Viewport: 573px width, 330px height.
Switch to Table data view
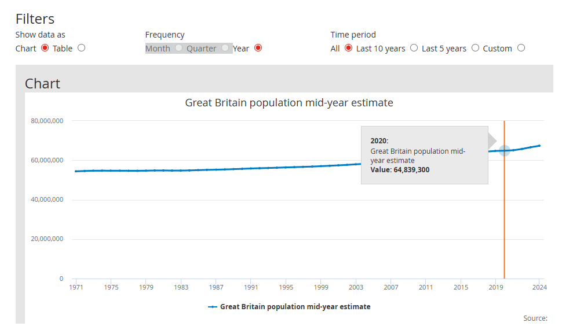(81, 48)
